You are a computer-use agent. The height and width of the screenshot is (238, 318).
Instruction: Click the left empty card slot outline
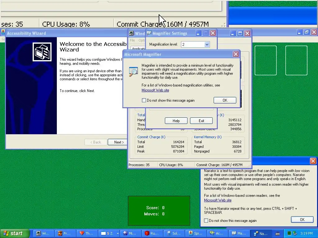pos(266,60)
